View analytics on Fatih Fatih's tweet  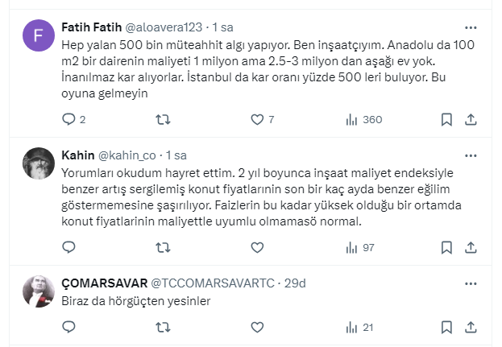click(x=351, y=120)
